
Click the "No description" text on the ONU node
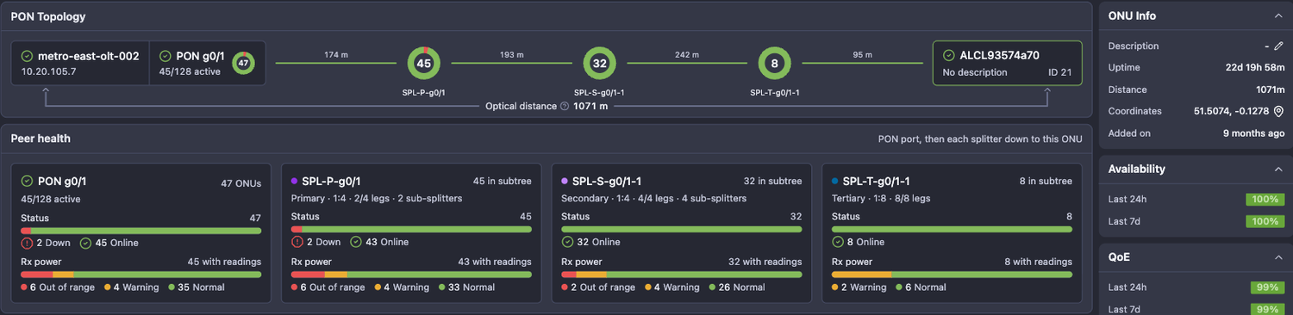pyautogui.click(x=975, y=72)
